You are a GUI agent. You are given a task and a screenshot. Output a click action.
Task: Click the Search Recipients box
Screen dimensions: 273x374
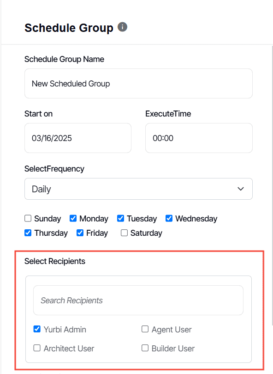pos(138,300)
